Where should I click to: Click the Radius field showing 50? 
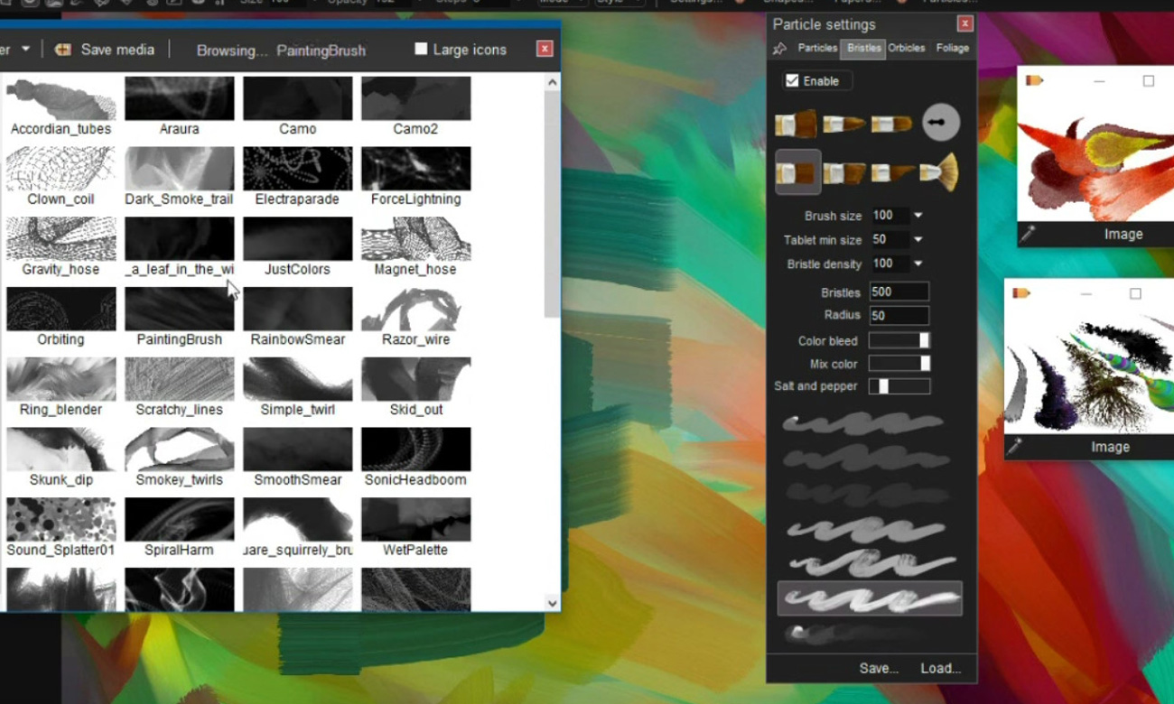click(x=899, y=316)
